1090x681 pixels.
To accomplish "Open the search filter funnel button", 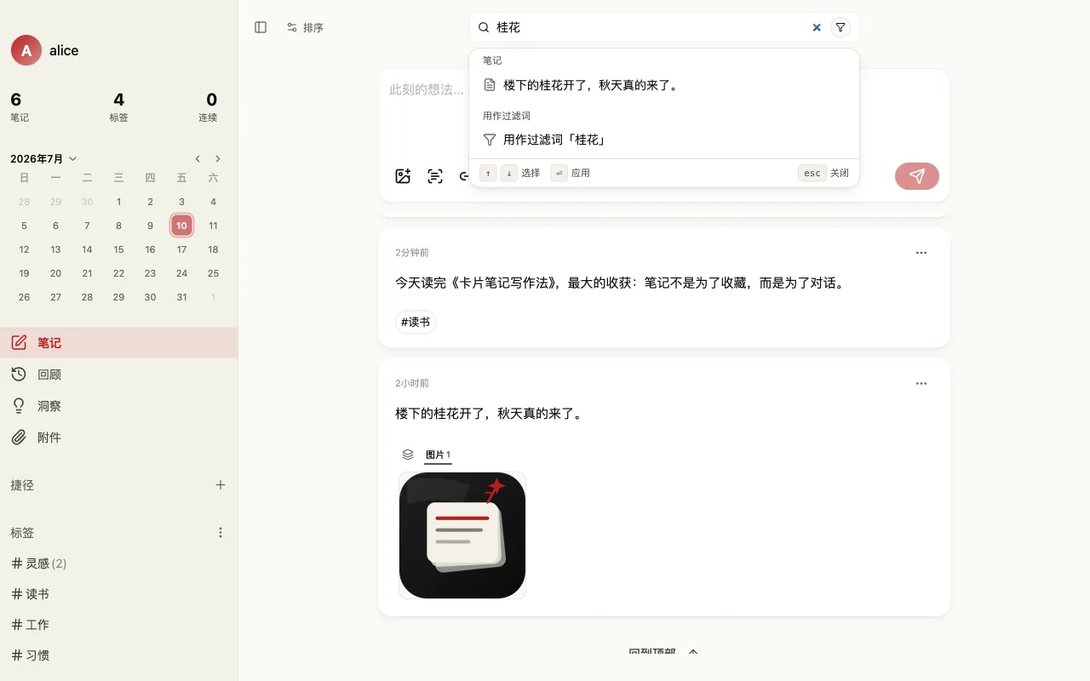I will coord(840,27).
